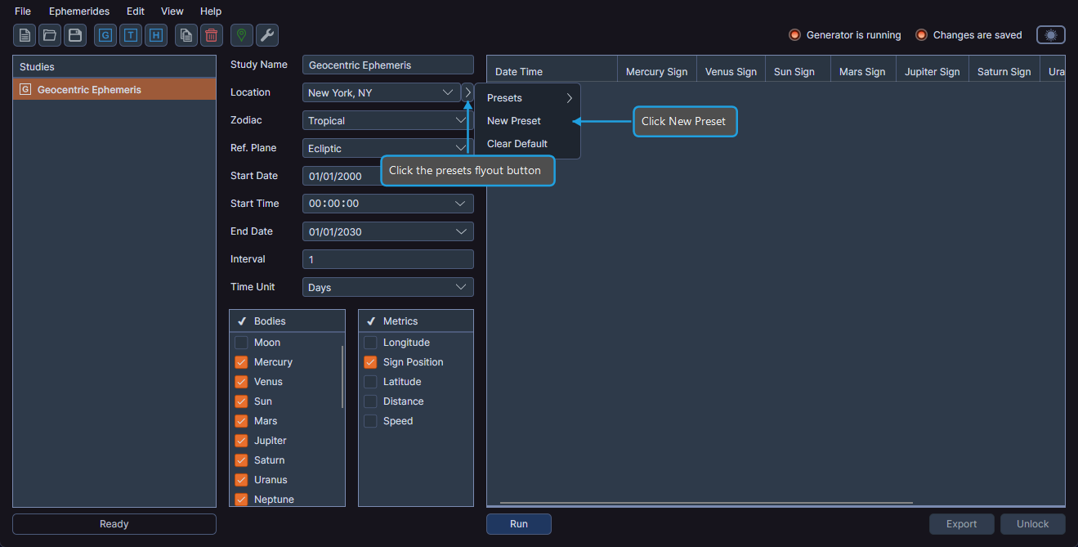The height and width of the screenshot is (547, 1078).
Task: Disable the Saturn body checkbox
Action: pos(242,460)
